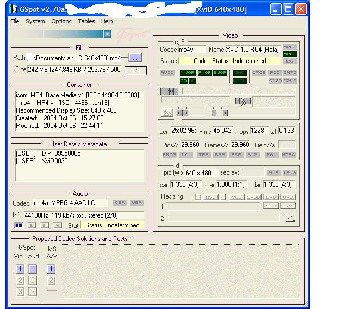
Task: Select audio stream 3
Action: pos(44,226)
